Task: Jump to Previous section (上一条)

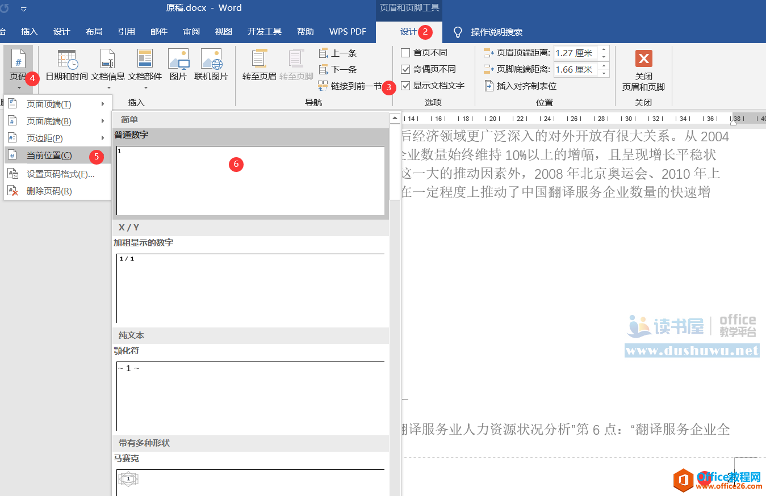Action: pyautogui.click(x=338, y=53)
